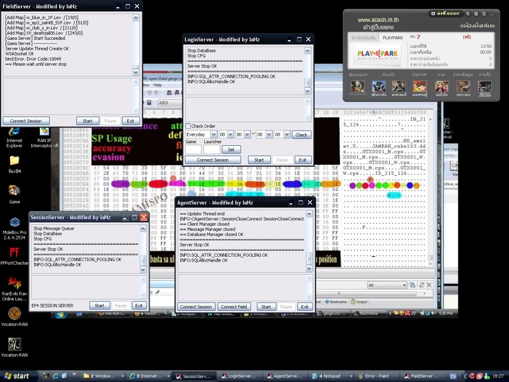Launch PFPortChecker from the desktop
Viewport: 509px width, 382px height.
[x=14, y=253]
